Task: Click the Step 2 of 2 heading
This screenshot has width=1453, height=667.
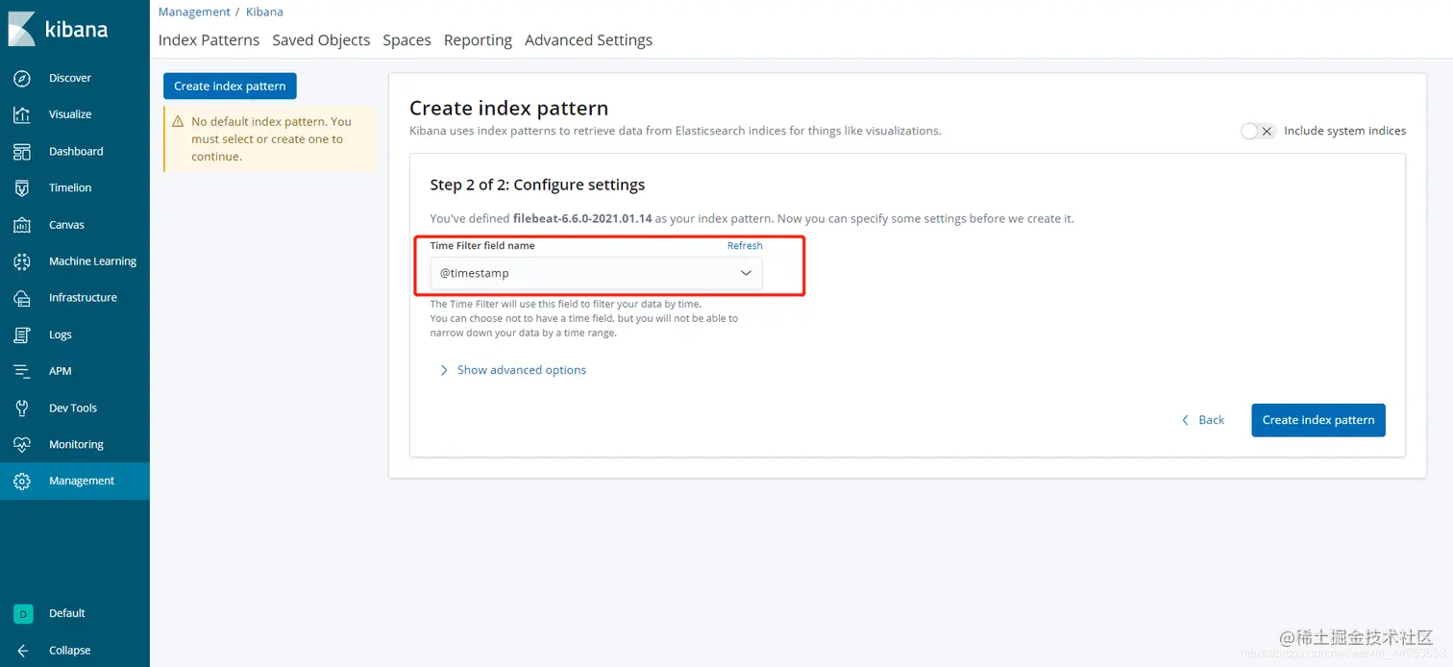Action: (537, 185)
